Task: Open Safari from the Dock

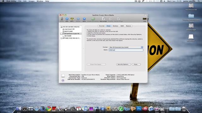Action: [37, 109]
